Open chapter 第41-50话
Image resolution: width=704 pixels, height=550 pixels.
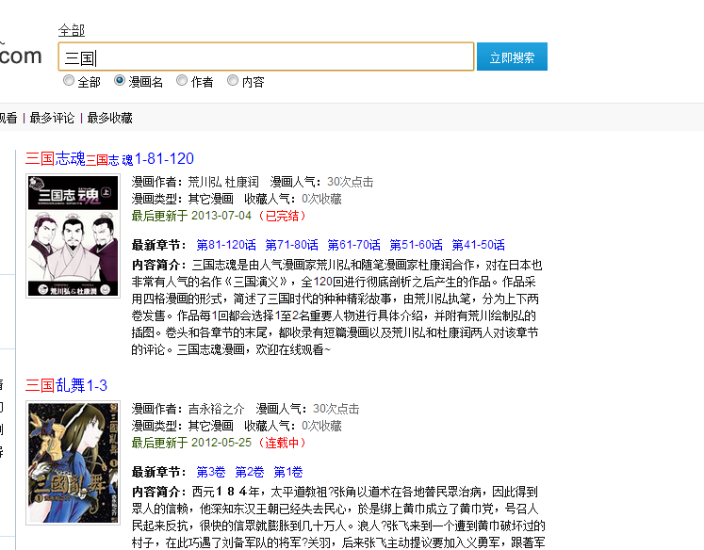point(478,245)
